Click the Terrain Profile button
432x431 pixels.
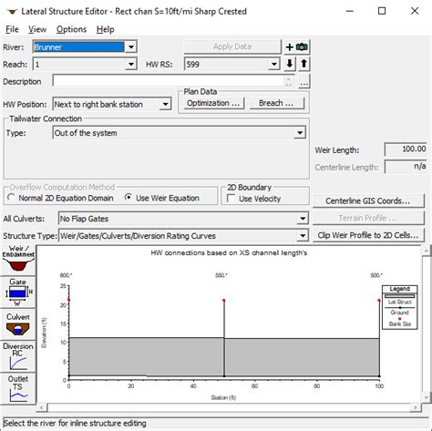pos(368,218)
